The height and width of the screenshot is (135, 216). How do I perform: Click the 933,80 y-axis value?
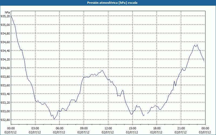pyautogui.click(x=5, y=77)
